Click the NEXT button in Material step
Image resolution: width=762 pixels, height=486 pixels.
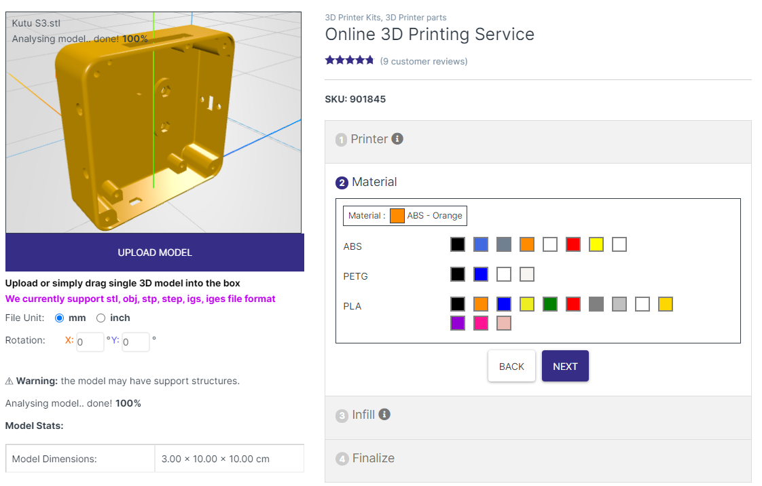[x=565, y=366]
